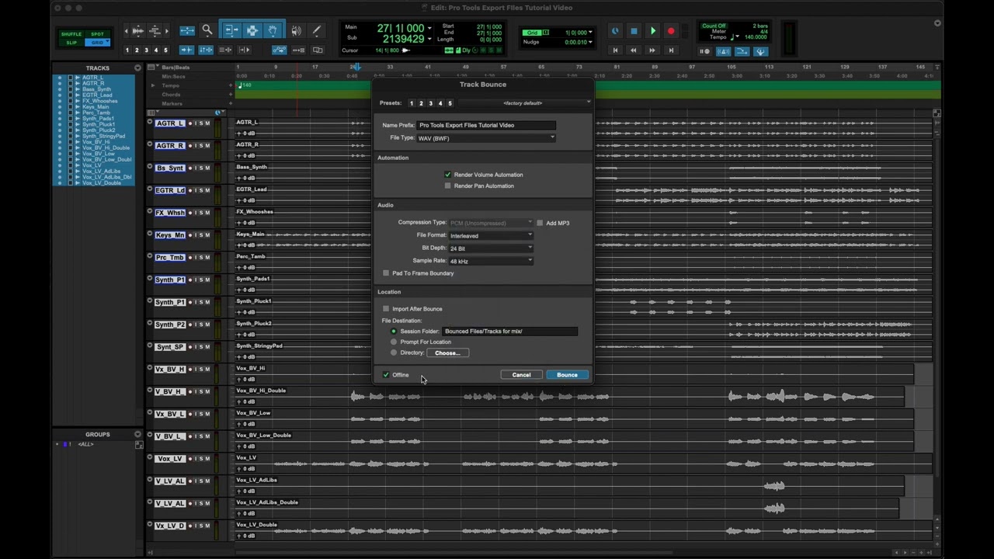This screenshot has width=994, height=559.
Task: Open the Bit Depth 24 Bit dropdown
Action: (x=491, y=248)
